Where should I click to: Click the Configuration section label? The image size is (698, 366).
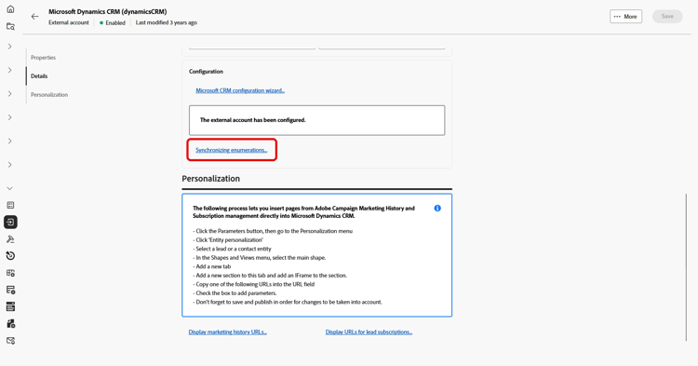[206, 71]
